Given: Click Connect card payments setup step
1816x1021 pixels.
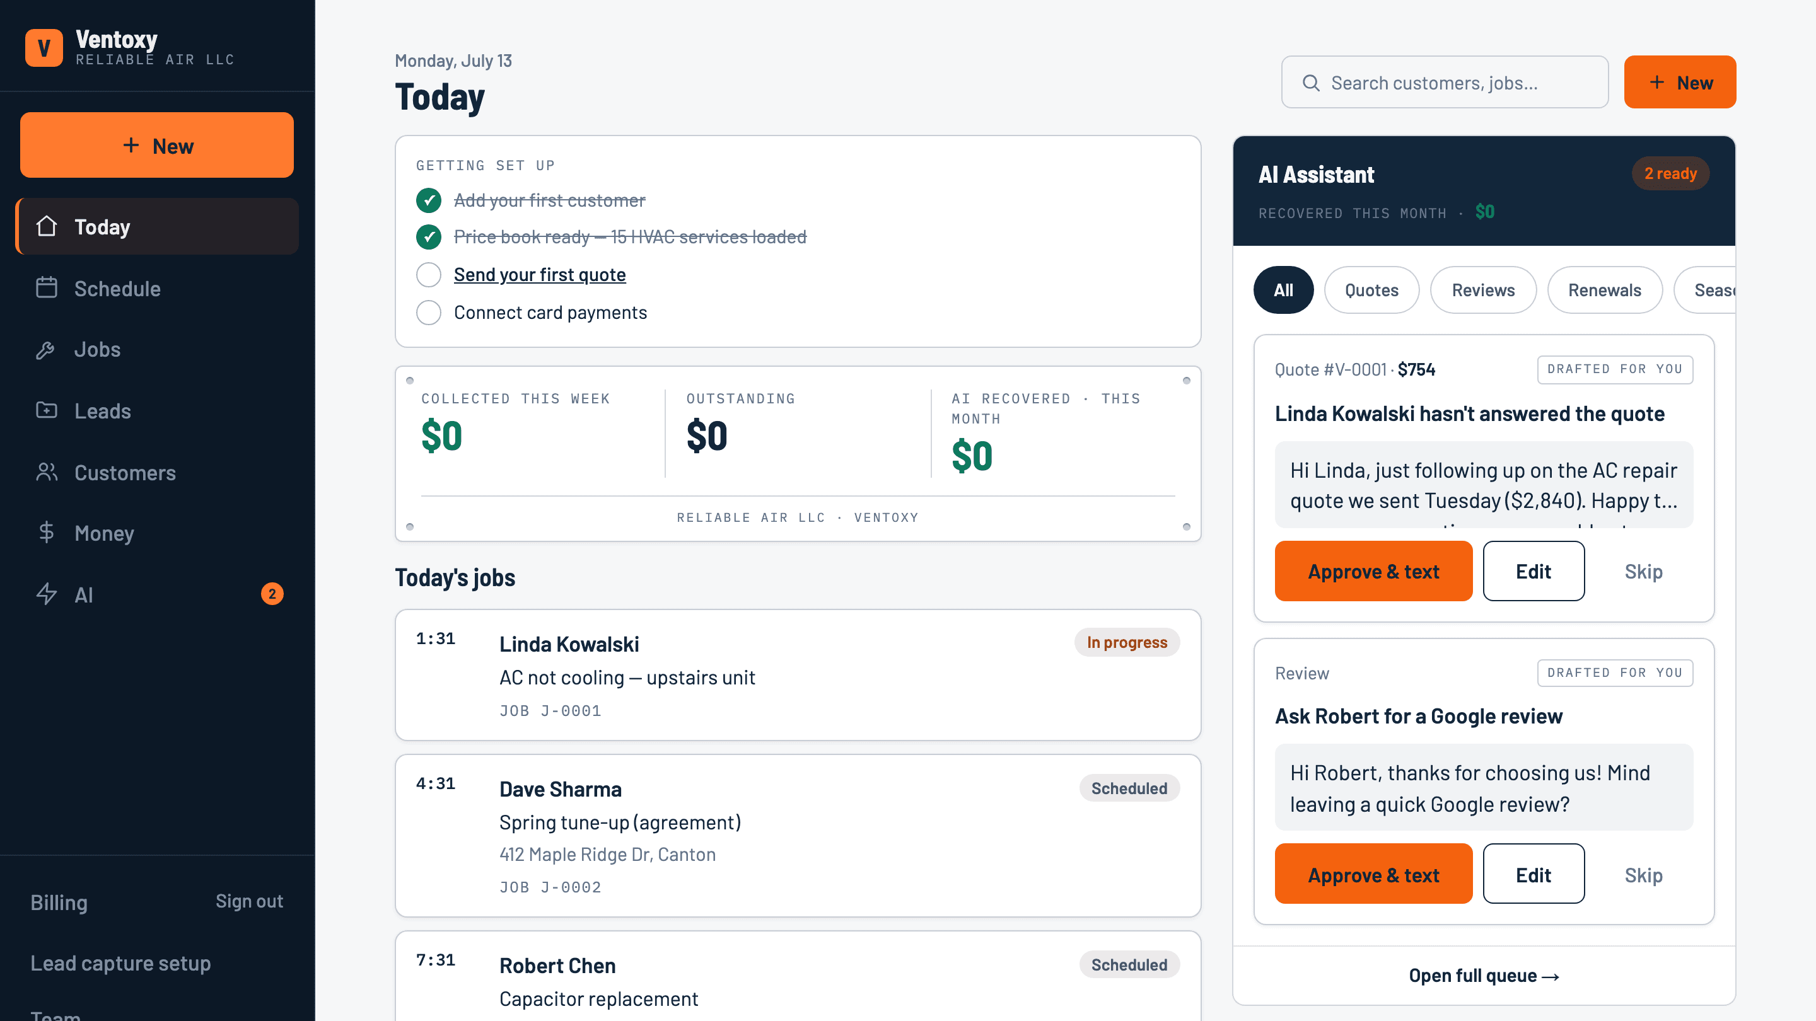Looking at the screenshot, I should tap(550, 312).
